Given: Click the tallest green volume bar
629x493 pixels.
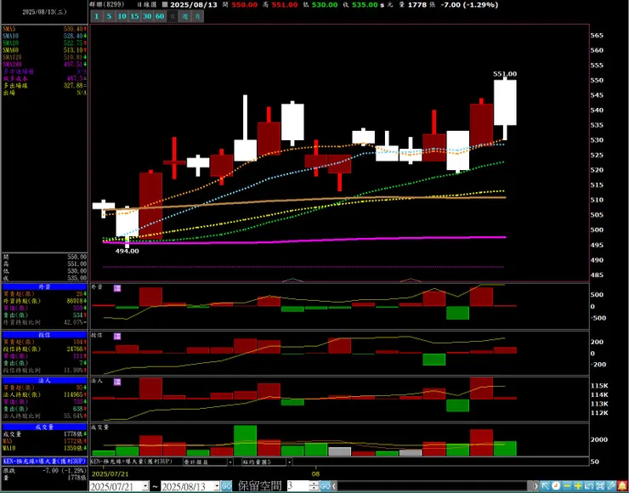Looking at the screenshot, I should click(x=245, y=440).
